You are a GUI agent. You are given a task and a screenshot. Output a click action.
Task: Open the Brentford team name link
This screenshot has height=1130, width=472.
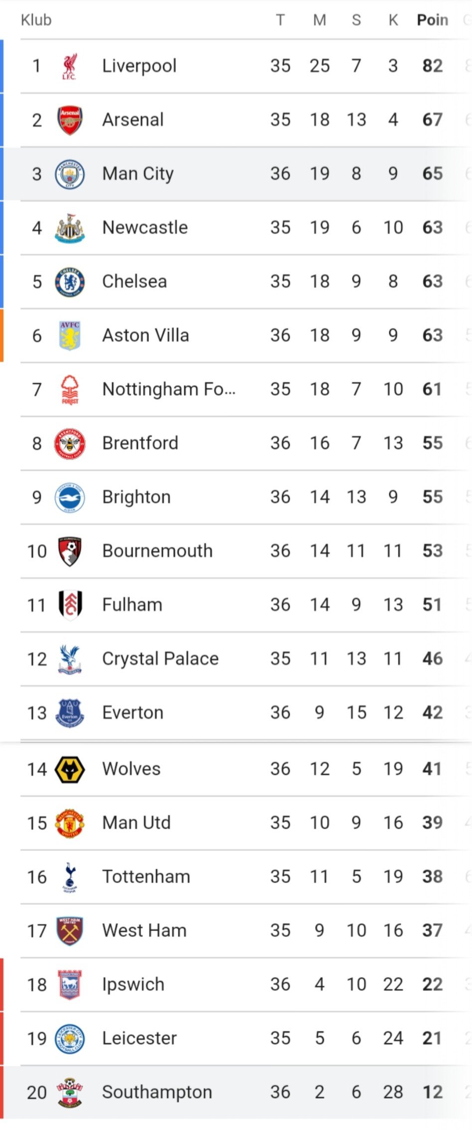pyautogui.click(x=140, y=443)
